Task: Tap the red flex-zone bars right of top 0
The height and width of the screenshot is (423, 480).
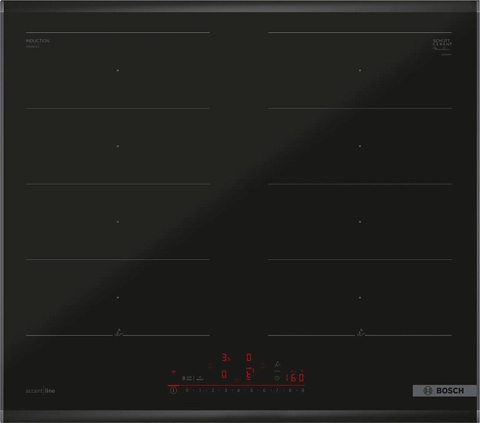Action: coord(263,366)
